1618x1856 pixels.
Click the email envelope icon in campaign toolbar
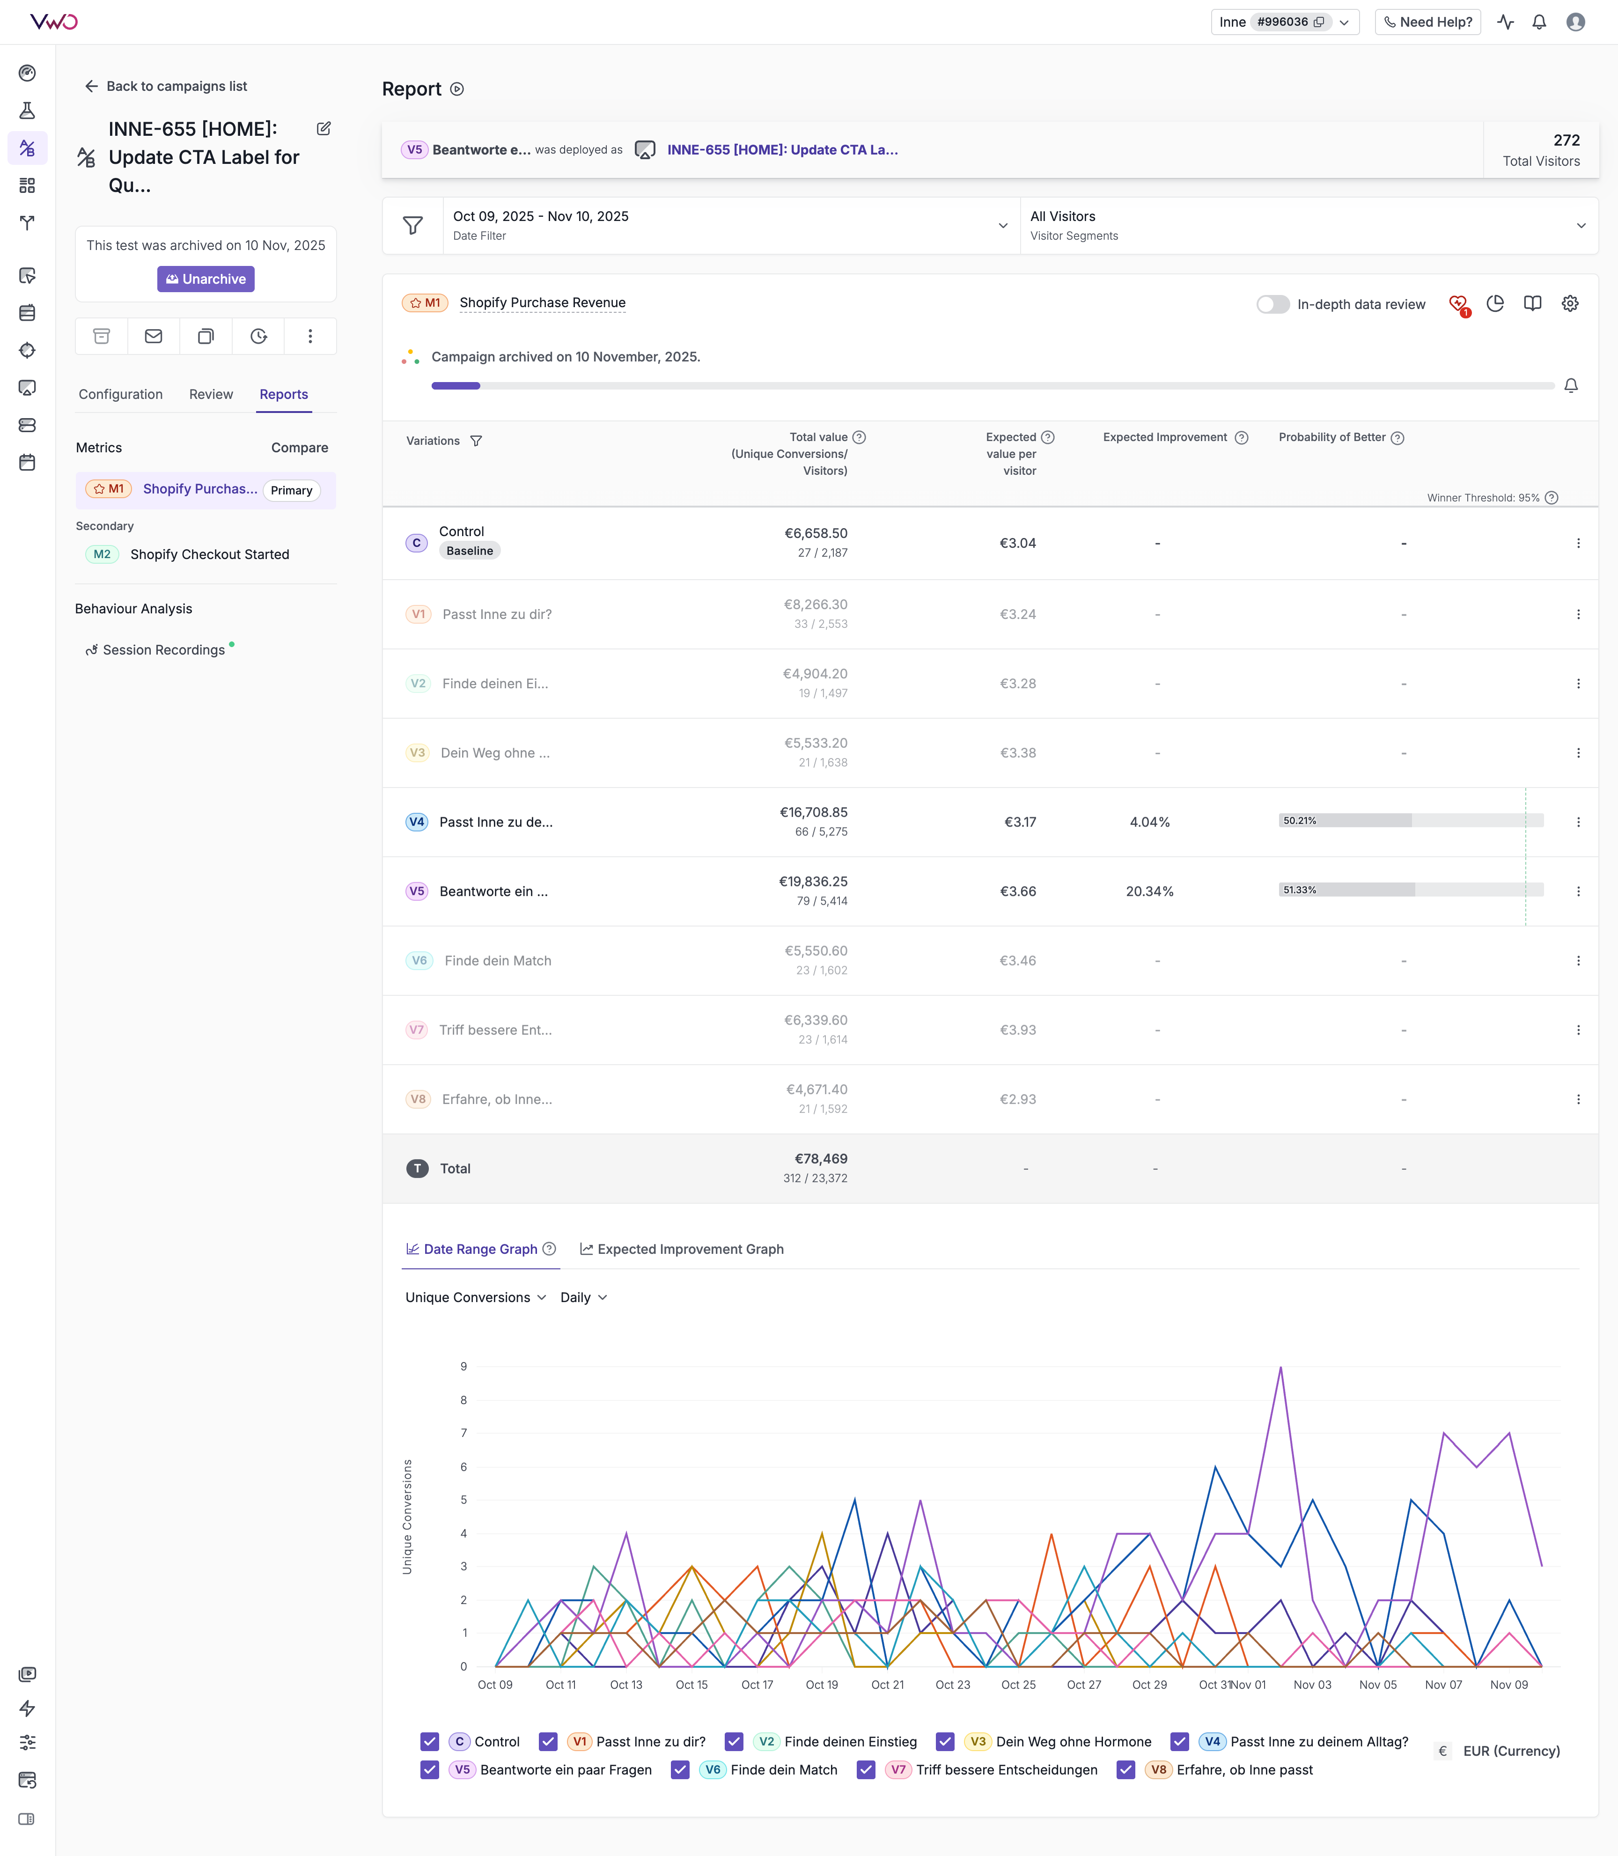154,336
